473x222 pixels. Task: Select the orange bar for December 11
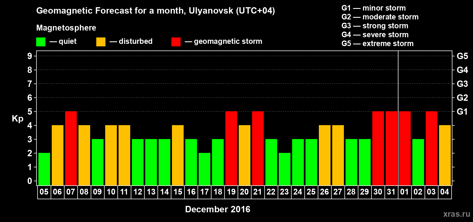(x=124, y=155)
